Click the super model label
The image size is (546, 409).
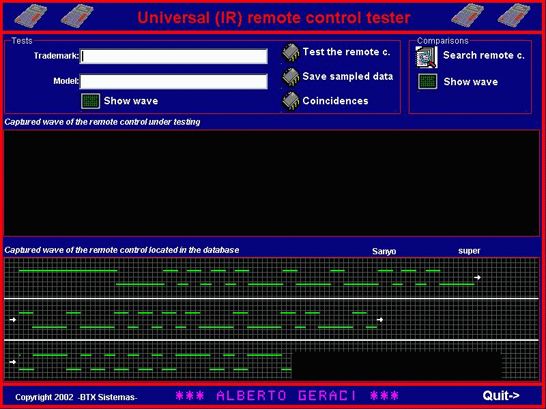point(470,251)
